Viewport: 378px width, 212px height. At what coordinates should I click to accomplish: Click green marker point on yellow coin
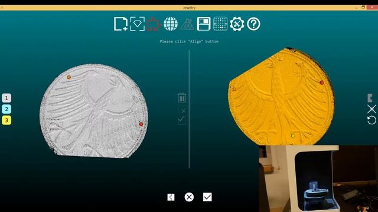[293, 136]
